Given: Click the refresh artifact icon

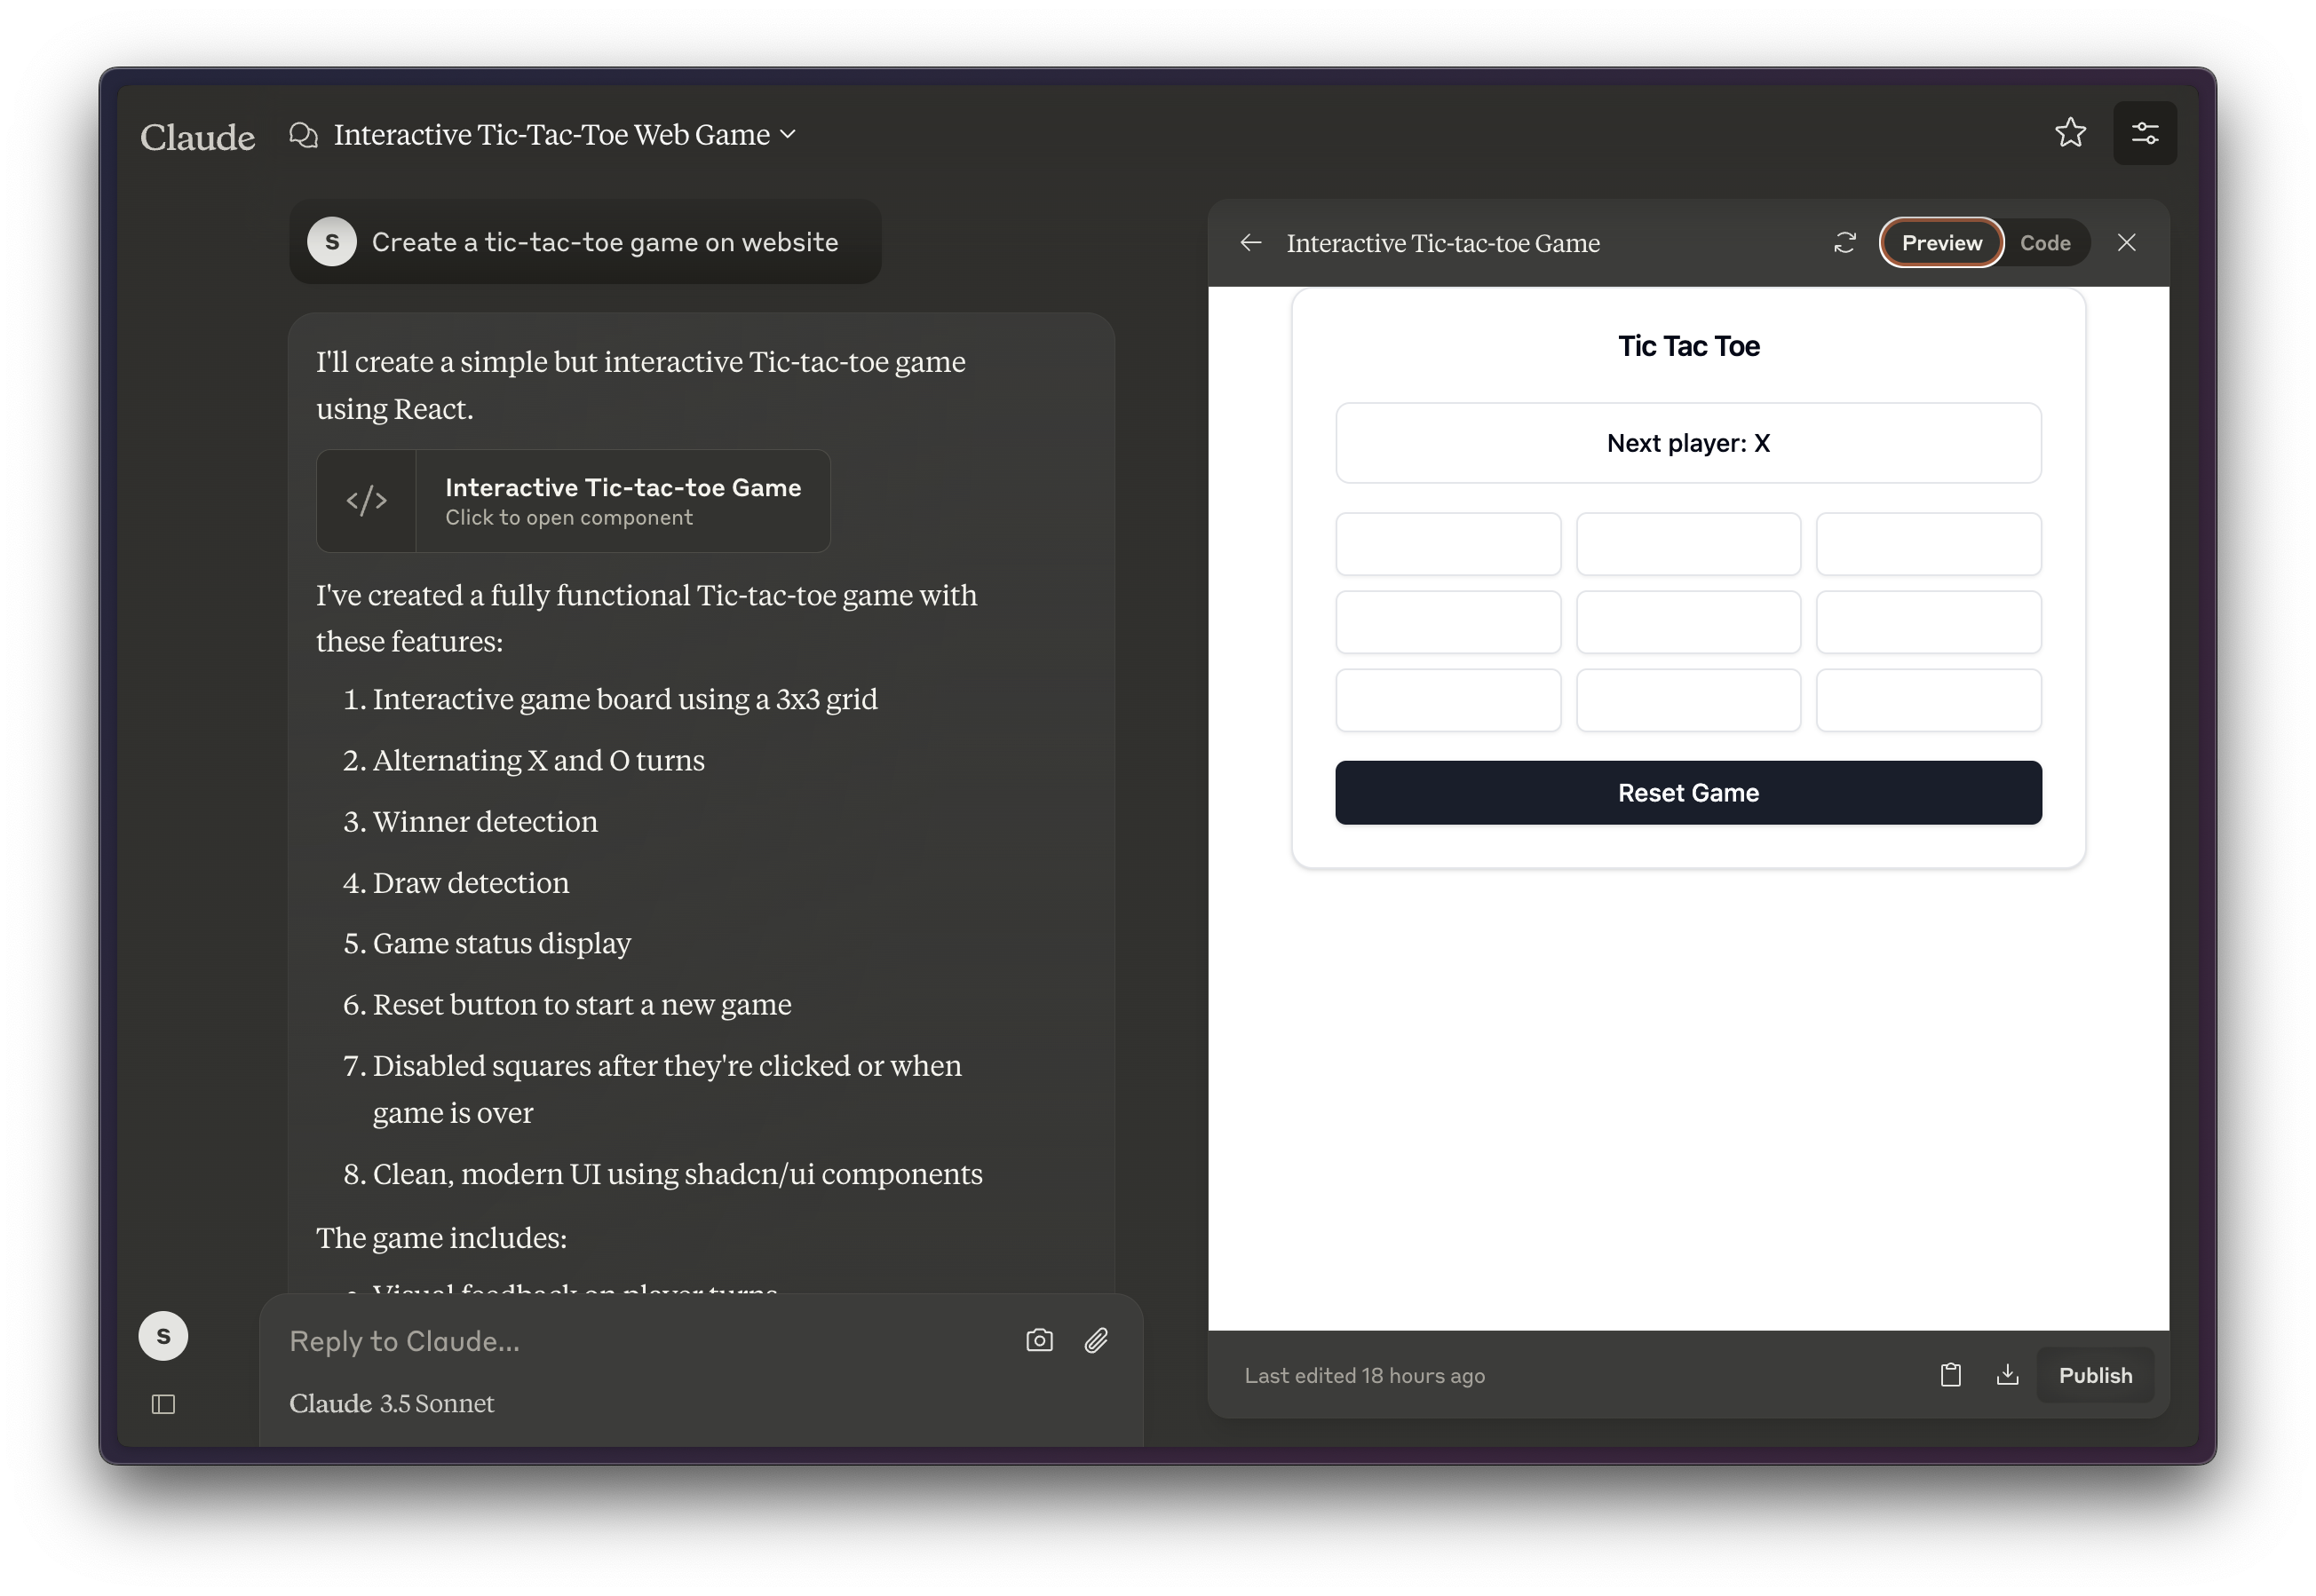Looking at the screenshot, I should tap(1844, 243).
